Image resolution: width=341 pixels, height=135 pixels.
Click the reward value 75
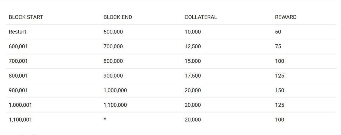(x=278, y=47)
